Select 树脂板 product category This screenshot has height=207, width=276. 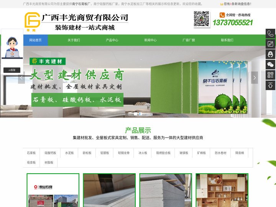pyautogui.click(x=49, y=162)
